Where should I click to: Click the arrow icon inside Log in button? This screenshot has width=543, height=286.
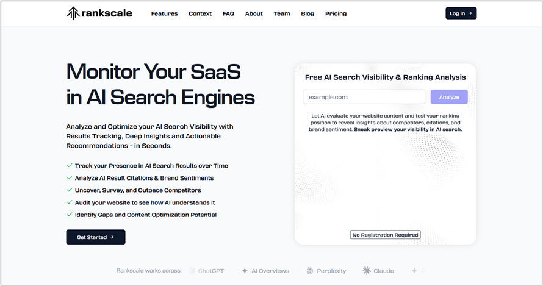click(x=470, y=13)
